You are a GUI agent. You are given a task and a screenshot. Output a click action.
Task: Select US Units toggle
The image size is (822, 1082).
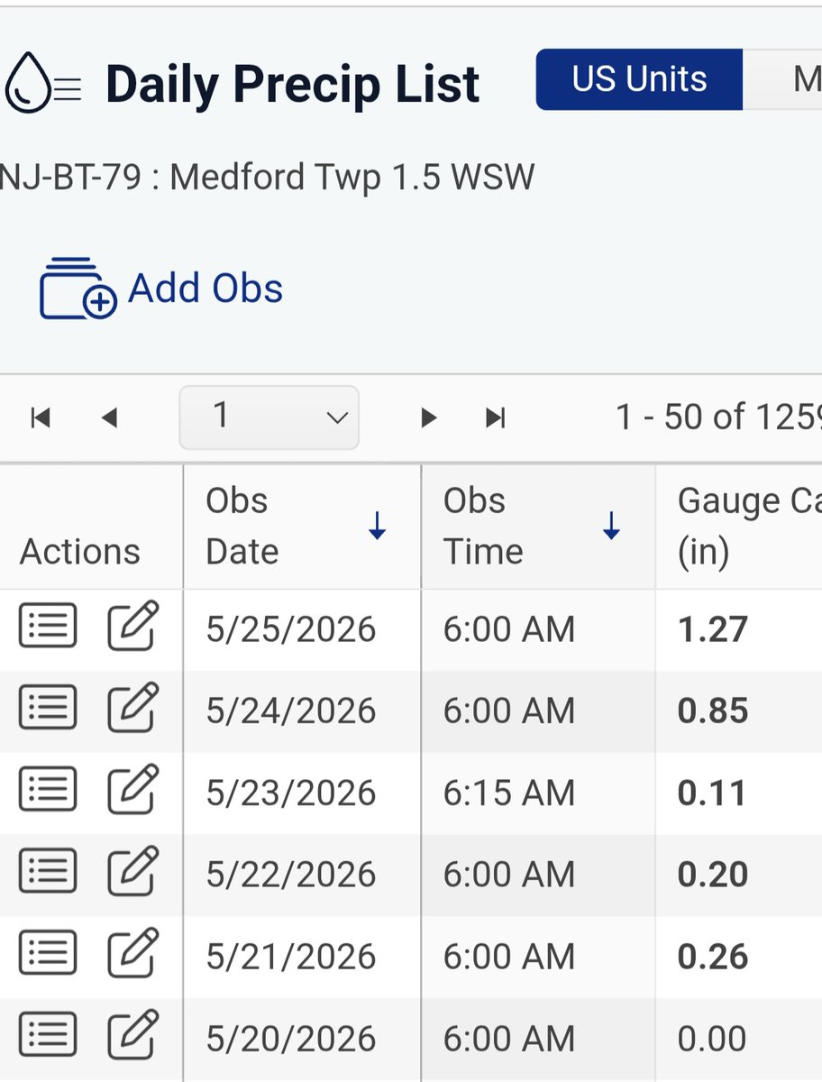tap(639, 79)
